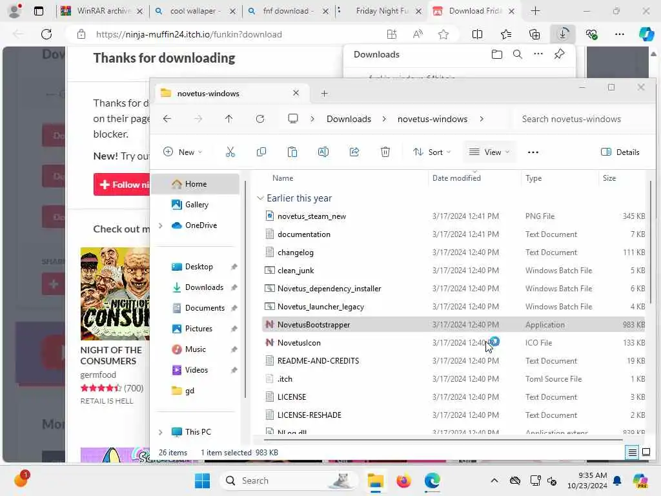Open Edge split screen view
The image size is (661, 496).
[477, 35]
